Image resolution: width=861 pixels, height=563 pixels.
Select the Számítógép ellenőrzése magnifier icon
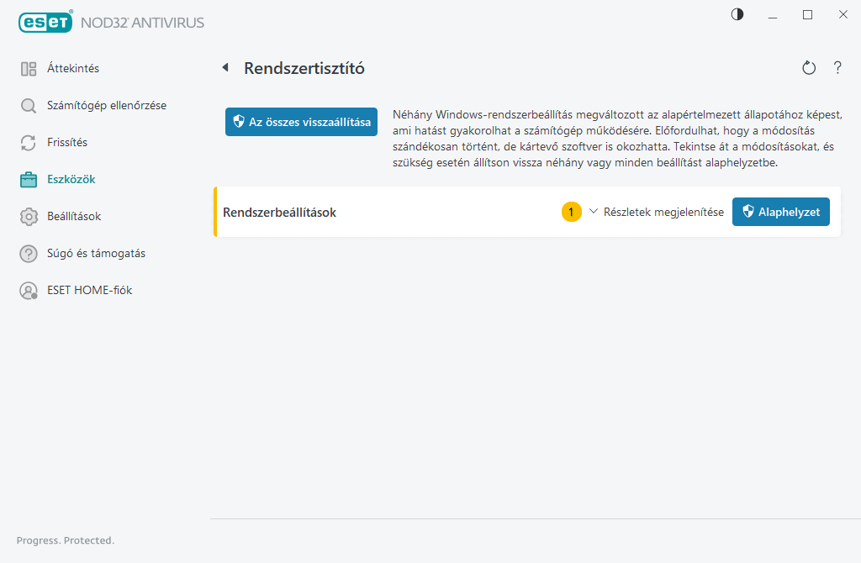[29, 105]
